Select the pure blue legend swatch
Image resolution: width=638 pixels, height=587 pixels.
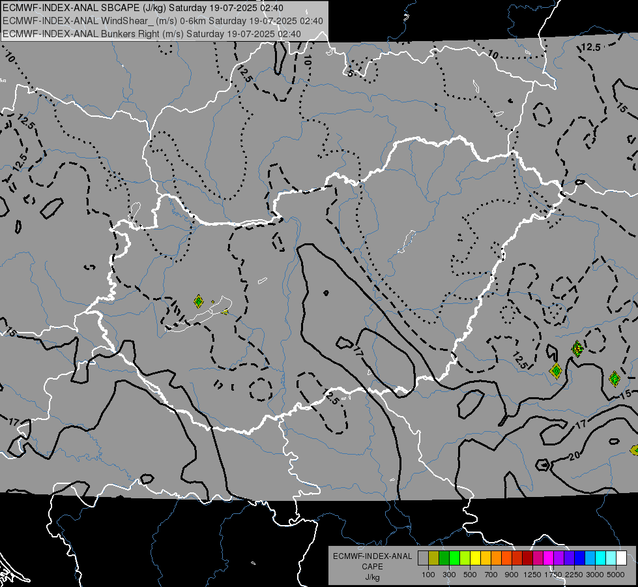pyautogui.click(x=580, y=558)
